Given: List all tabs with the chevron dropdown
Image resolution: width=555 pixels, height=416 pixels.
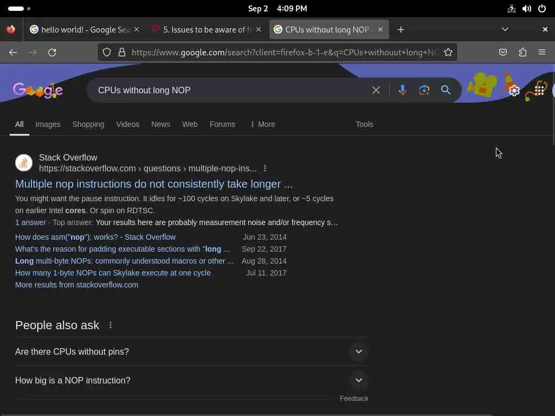Looking at the screenshot, I should 505,29.
